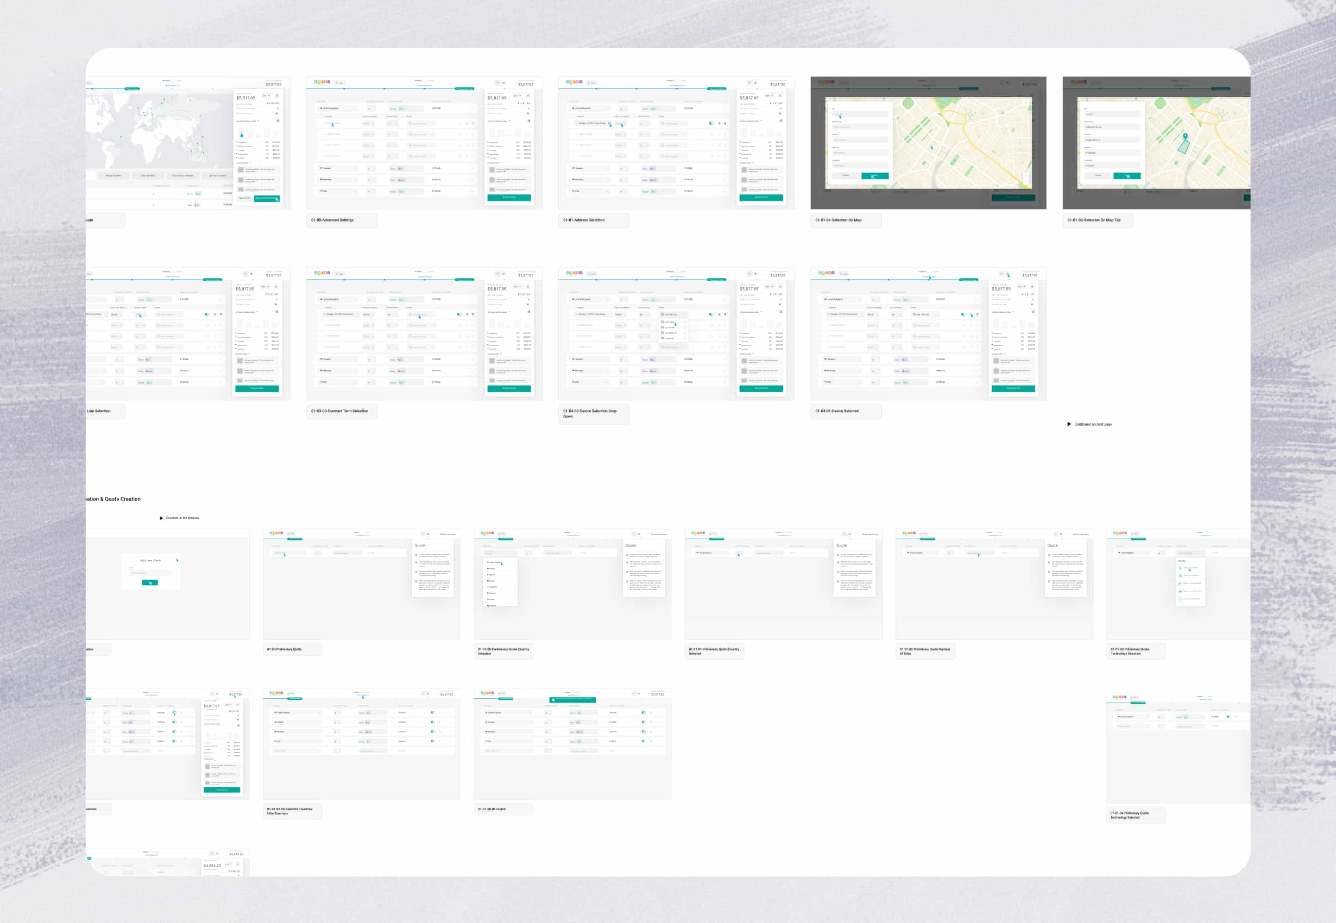Click ngena logo in Preliminary Quote-Number Of Sites frame
Screen dimensions: 1336x923
tap(909, 533)
